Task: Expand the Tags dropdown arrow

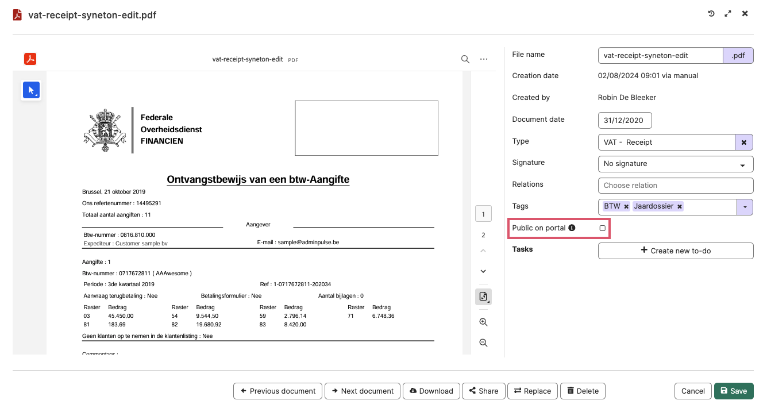Action: 745,207
